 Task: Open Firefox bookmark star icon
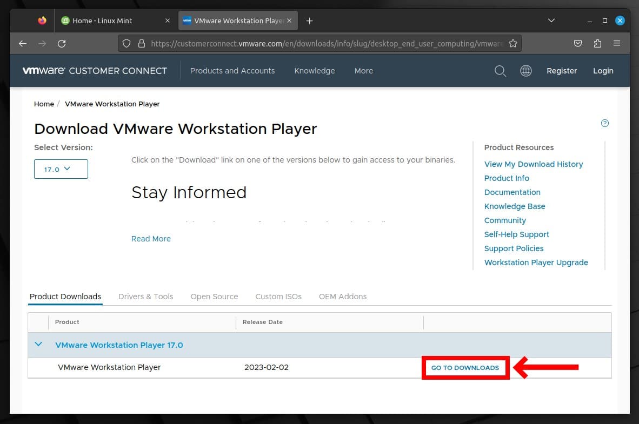point(512,43)
